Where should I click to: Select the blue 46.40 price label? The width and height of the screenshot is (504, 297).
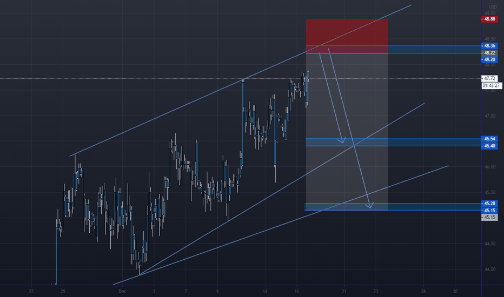[489, 146]
